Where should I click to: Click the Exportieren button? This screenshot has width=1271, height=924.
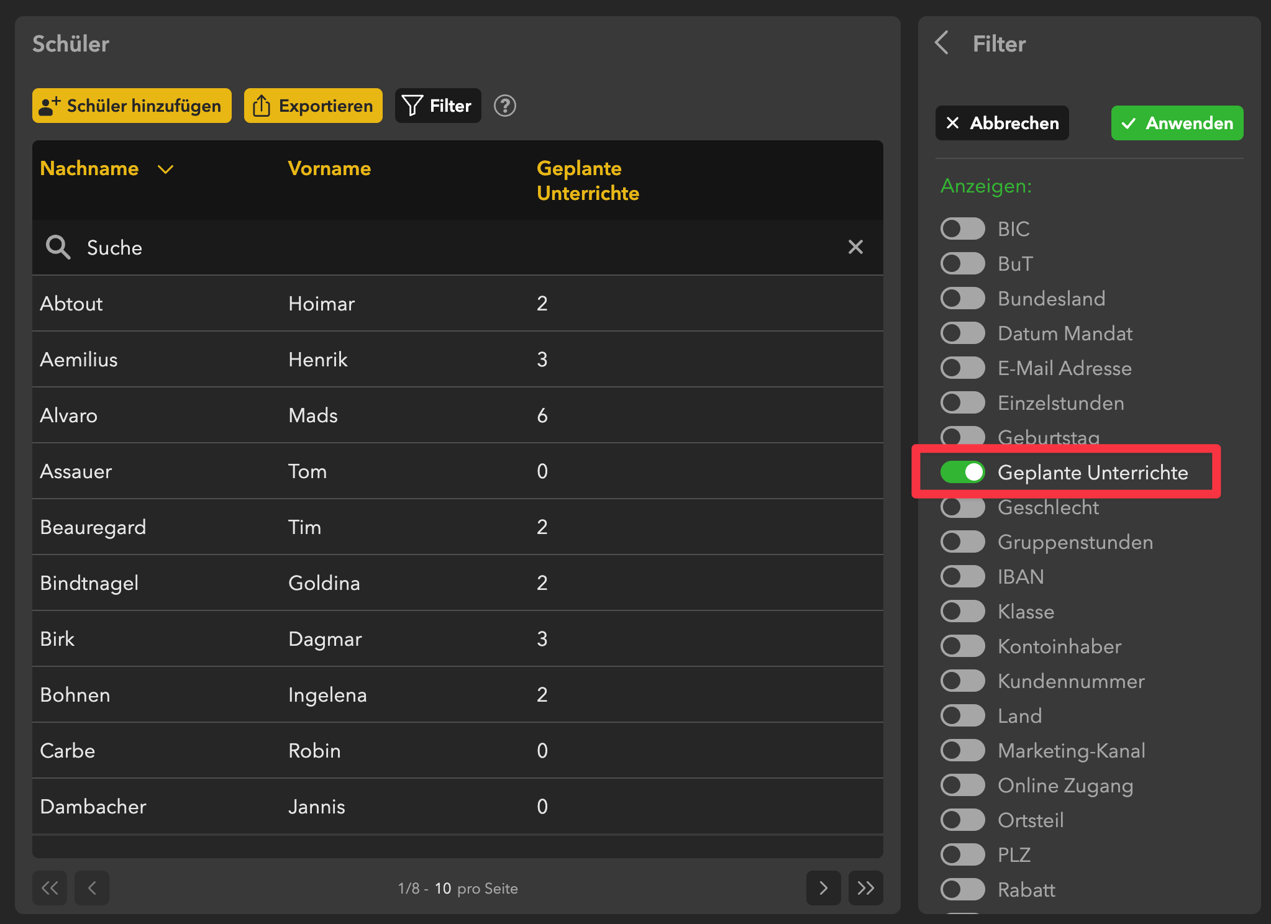pyautogui.click(x=313, y=106)
